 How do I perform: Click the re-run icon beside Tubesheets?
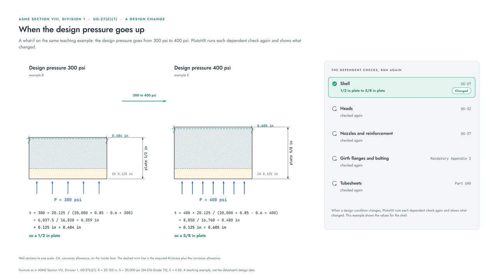click(334, 183)
